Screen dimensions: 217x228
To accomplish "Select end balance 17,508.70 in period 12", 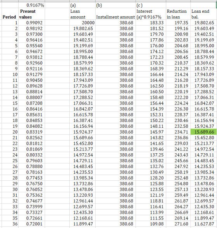I will click(204, 86).
